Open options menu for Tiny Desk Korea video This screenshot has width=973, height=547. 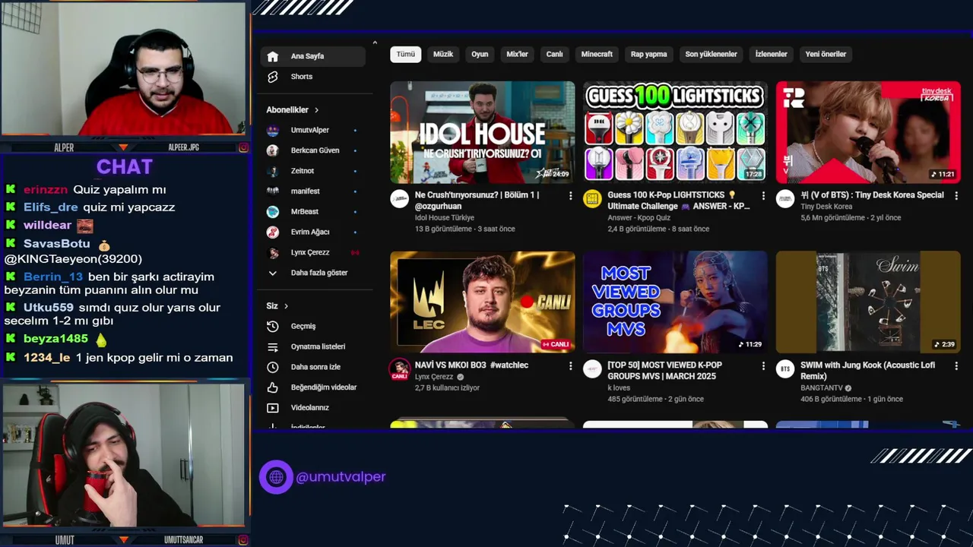956,196
